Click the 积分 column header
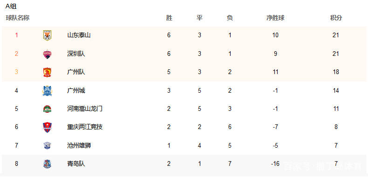 (x=336, y=18)
